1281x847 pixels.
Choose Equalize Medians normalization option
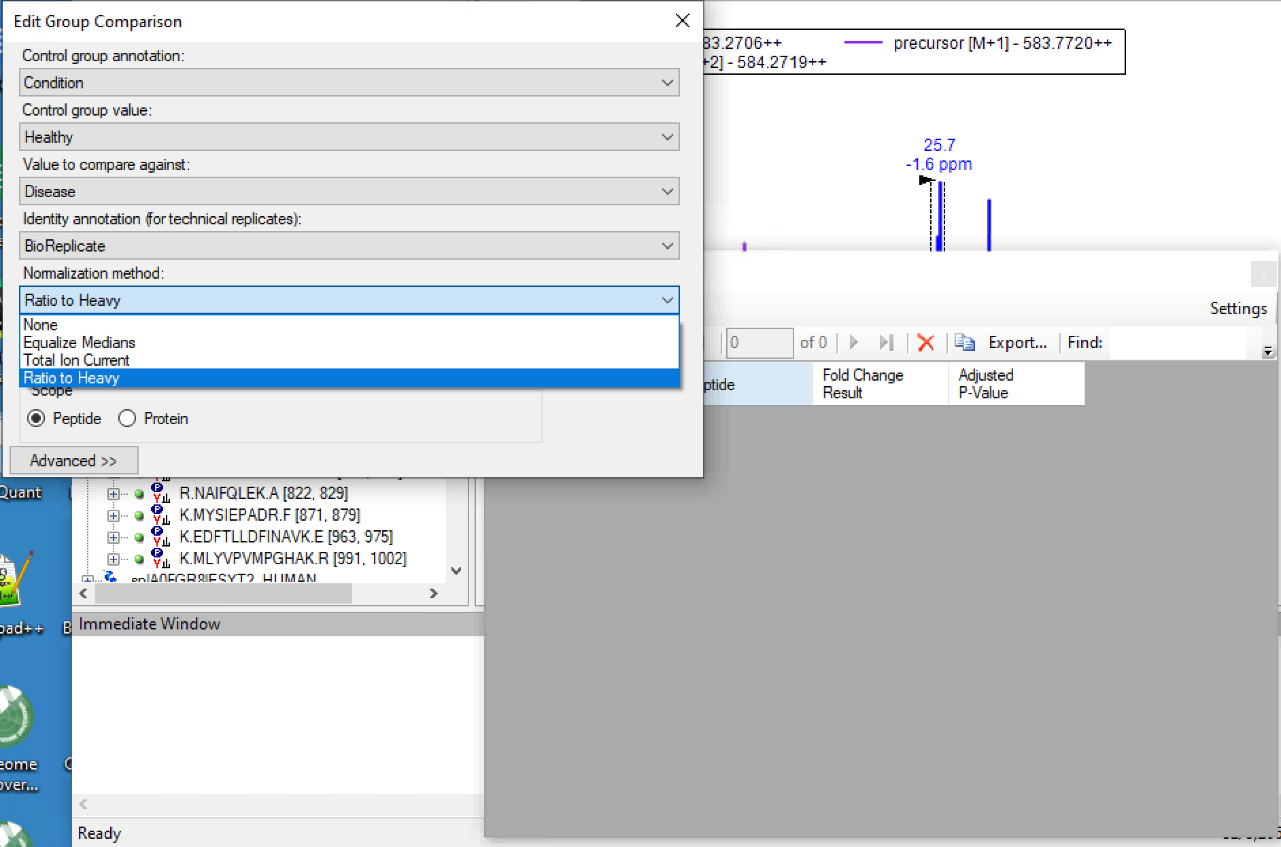pyautogui.click(x=80, y=343)
